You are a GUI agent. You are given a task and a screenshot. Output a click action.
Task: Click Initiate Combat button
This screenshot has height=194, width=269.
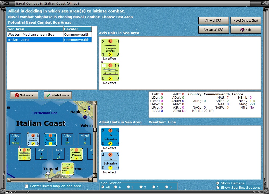click(x=58, y=95)
